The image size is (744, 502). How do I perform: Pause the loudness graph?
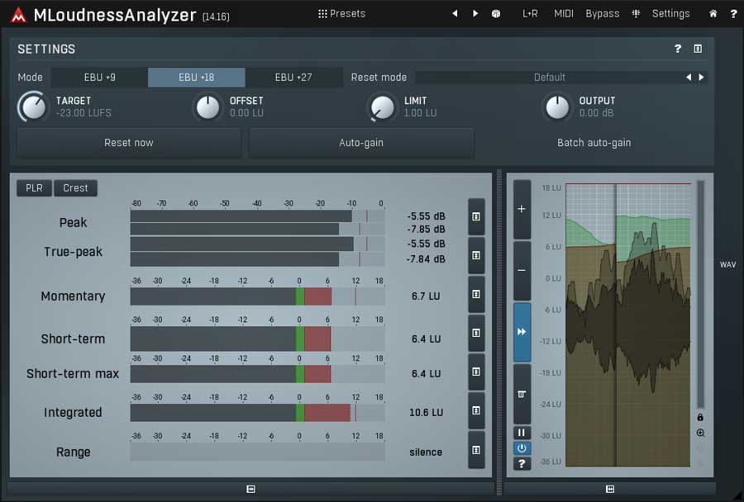tap(522, 433)
